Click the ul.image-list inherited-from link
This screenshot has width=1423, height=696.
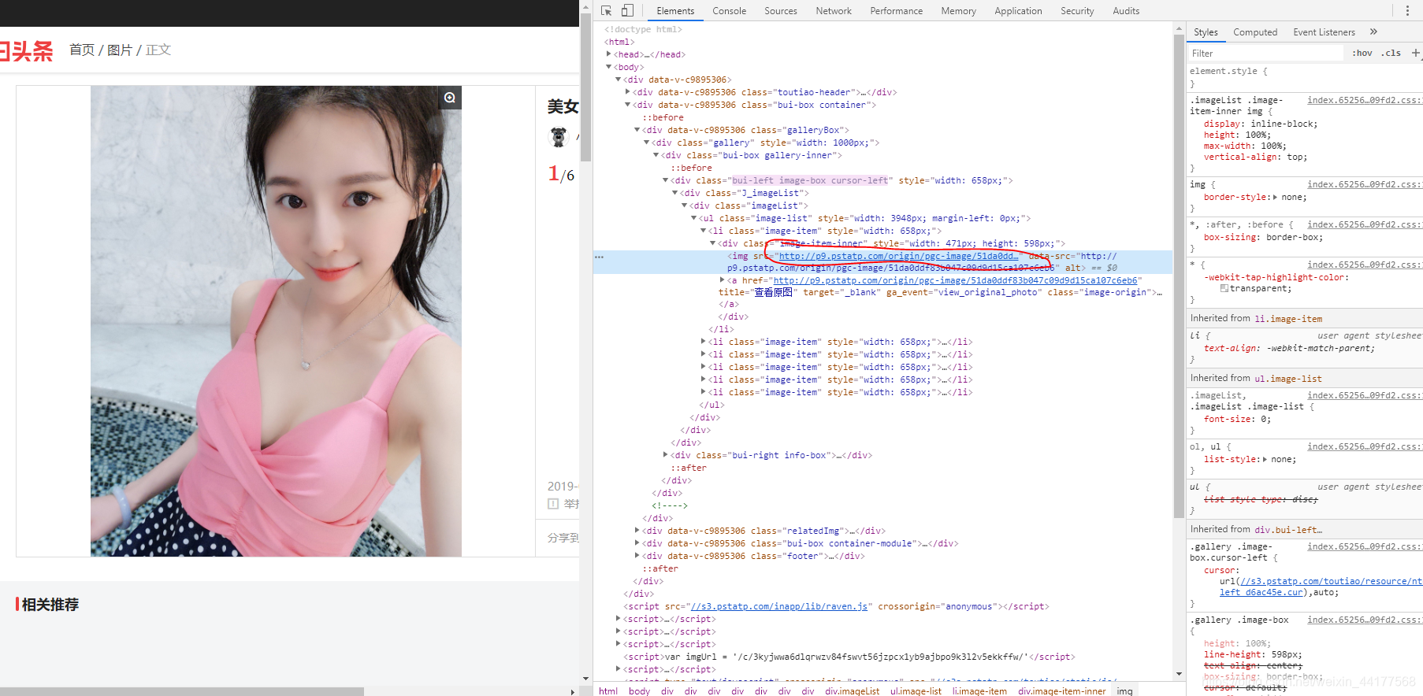coord(1287,379)
